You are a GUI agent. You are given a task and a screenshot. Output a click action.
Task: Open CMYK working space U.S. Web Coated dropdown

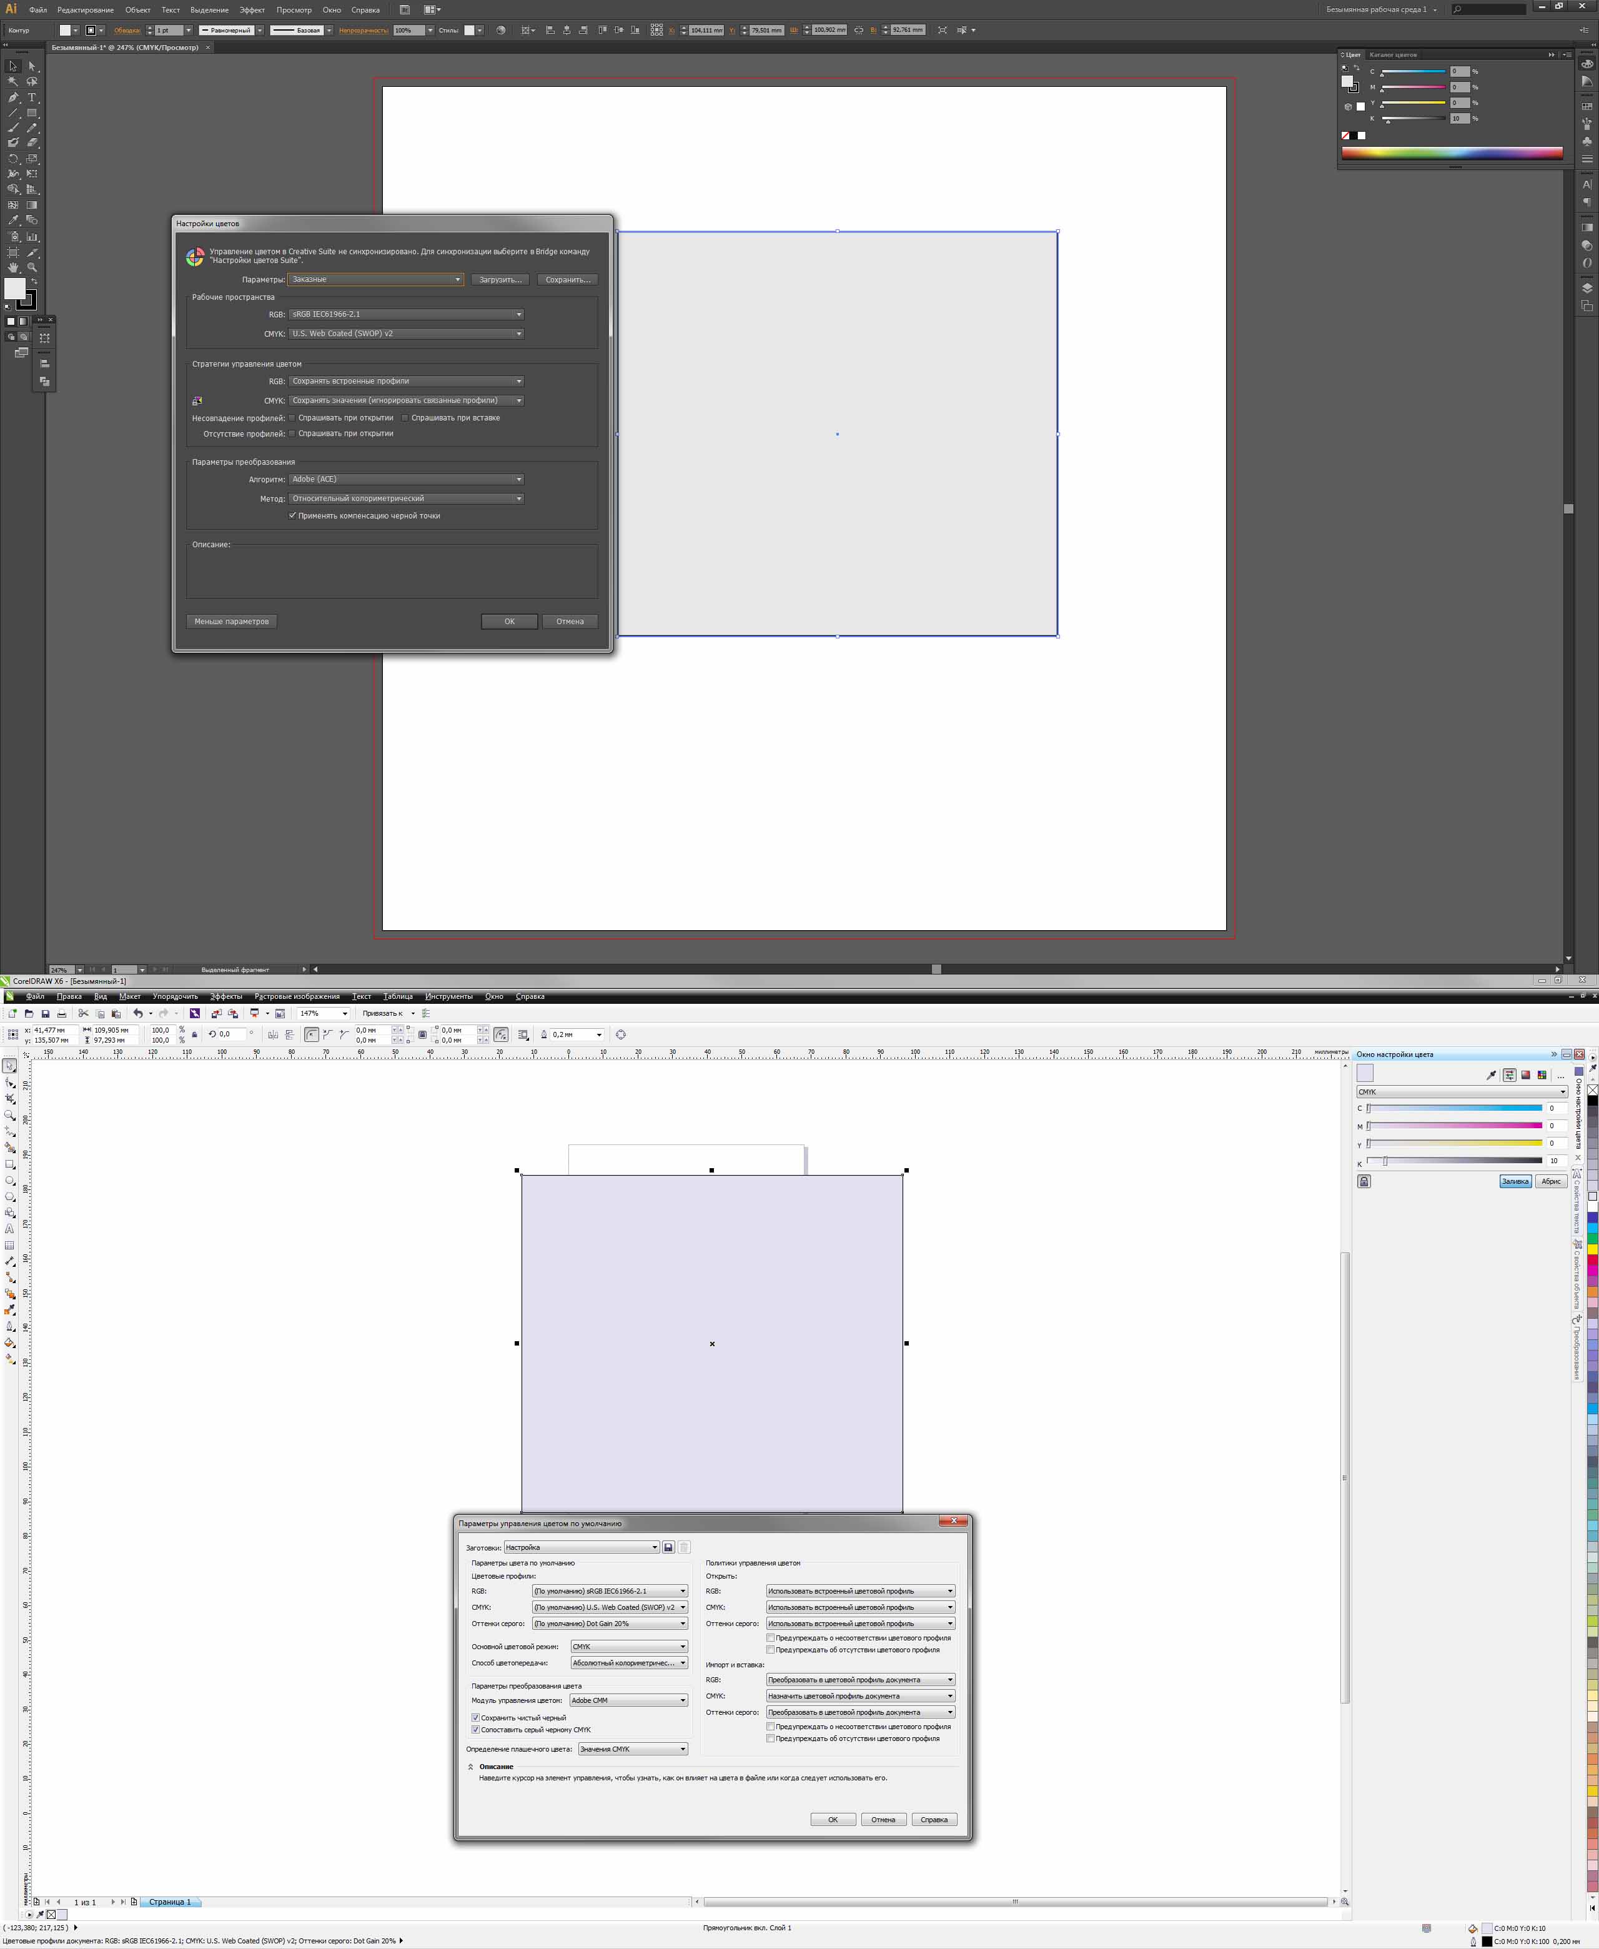406,334
